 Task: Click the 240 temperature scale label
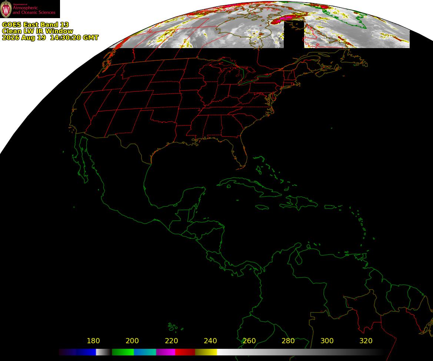click(x=210, y=341)
